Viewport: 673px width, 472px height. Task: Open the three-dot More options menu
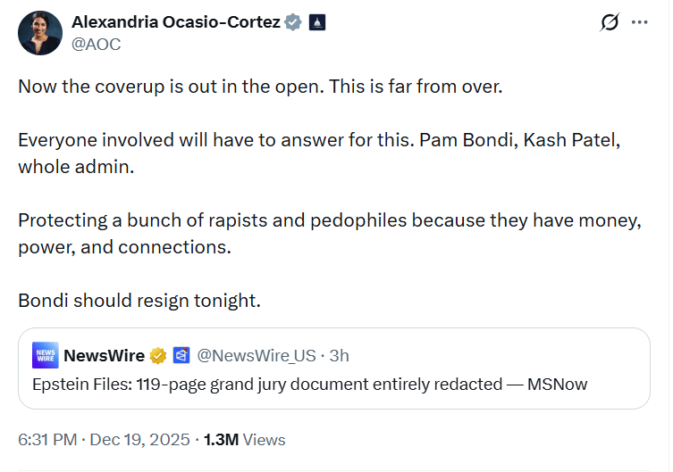point(639,23)
